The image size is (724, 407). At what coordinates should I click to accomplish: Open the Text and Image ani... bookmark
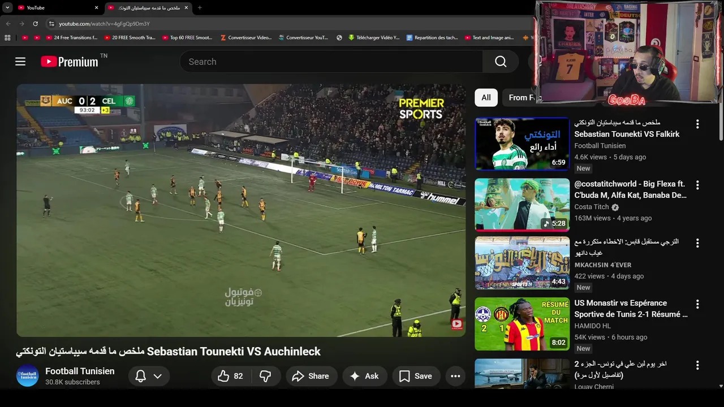[x=489, y=38]
